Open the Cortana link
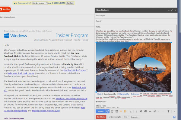 (x=82, y=70)
